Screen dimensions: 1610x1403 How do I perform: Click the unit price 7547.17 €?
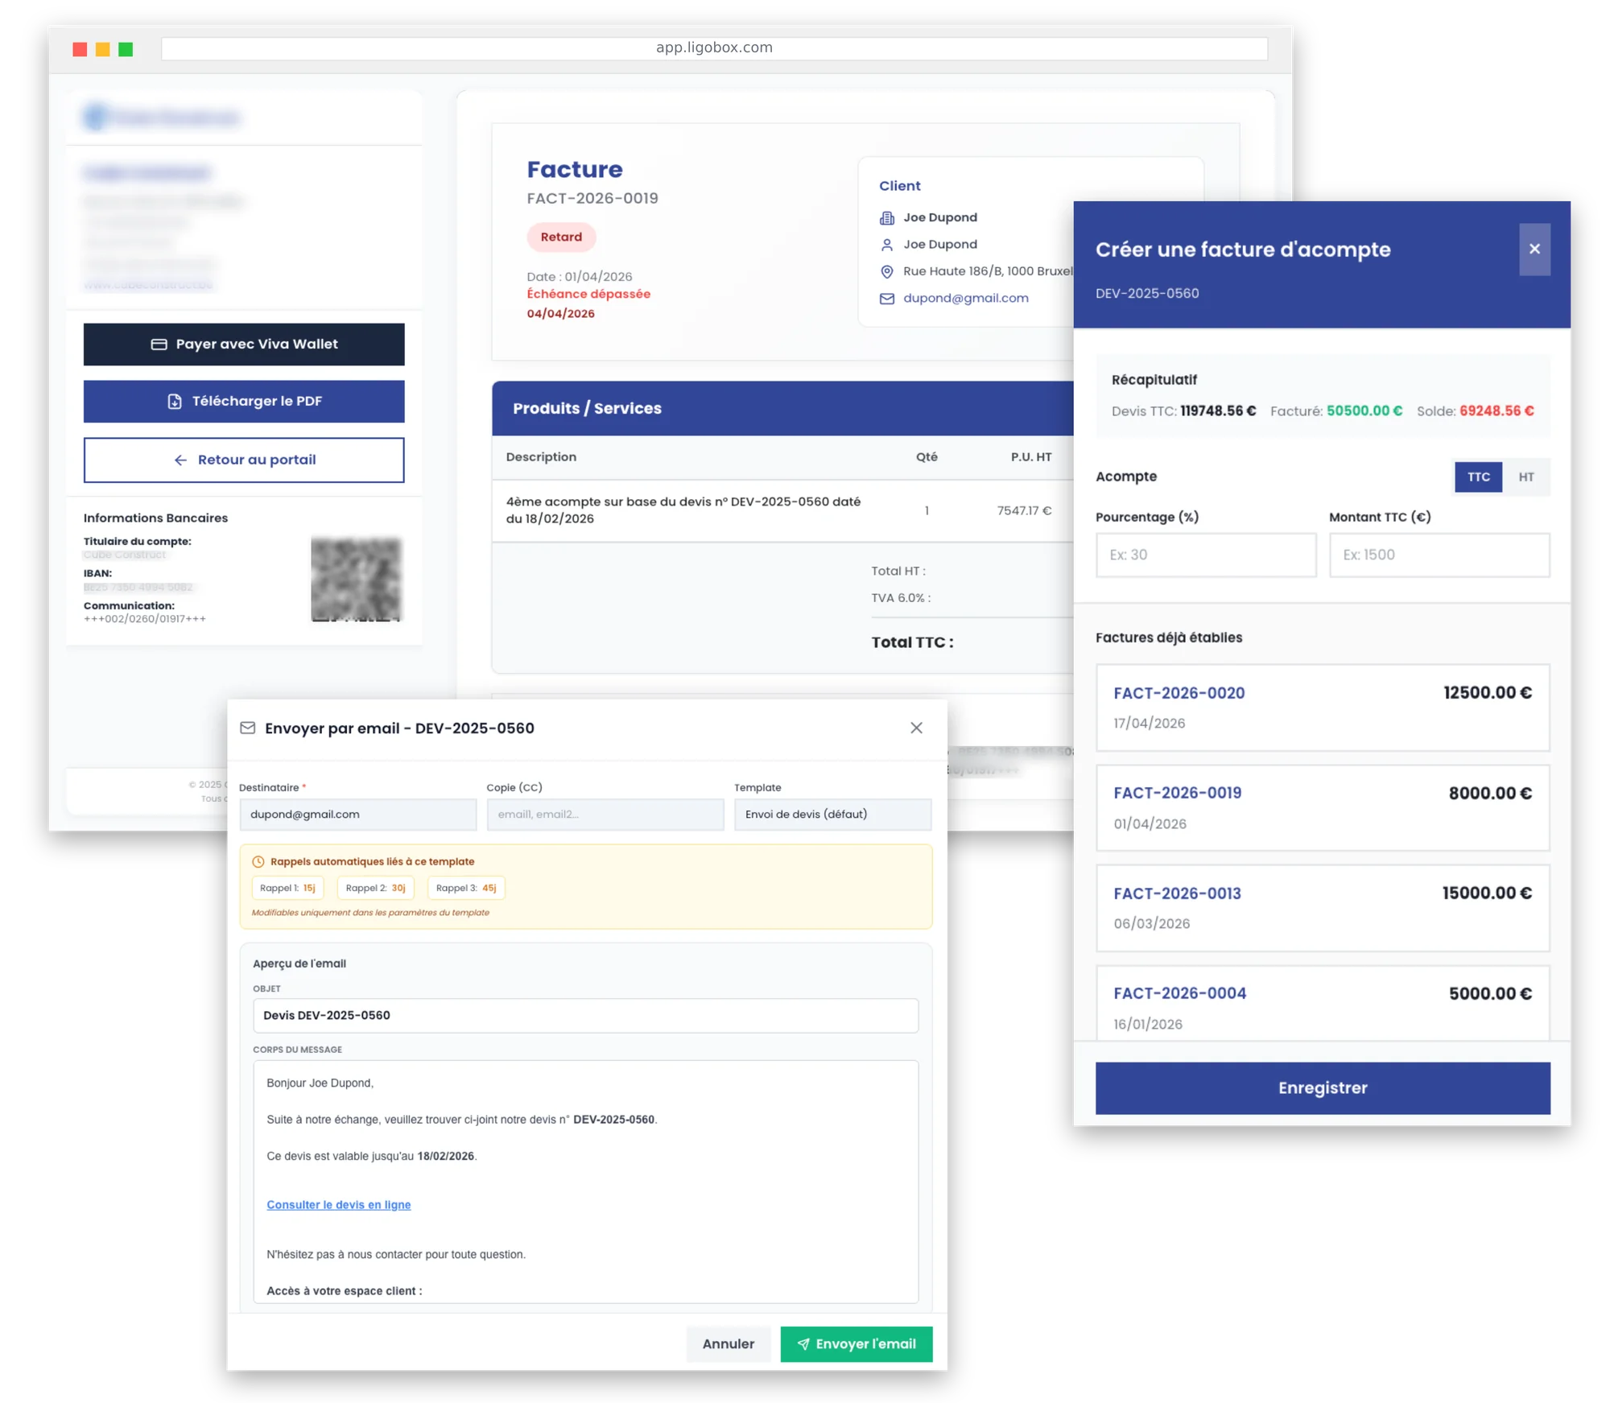(x=1024, y=510)
